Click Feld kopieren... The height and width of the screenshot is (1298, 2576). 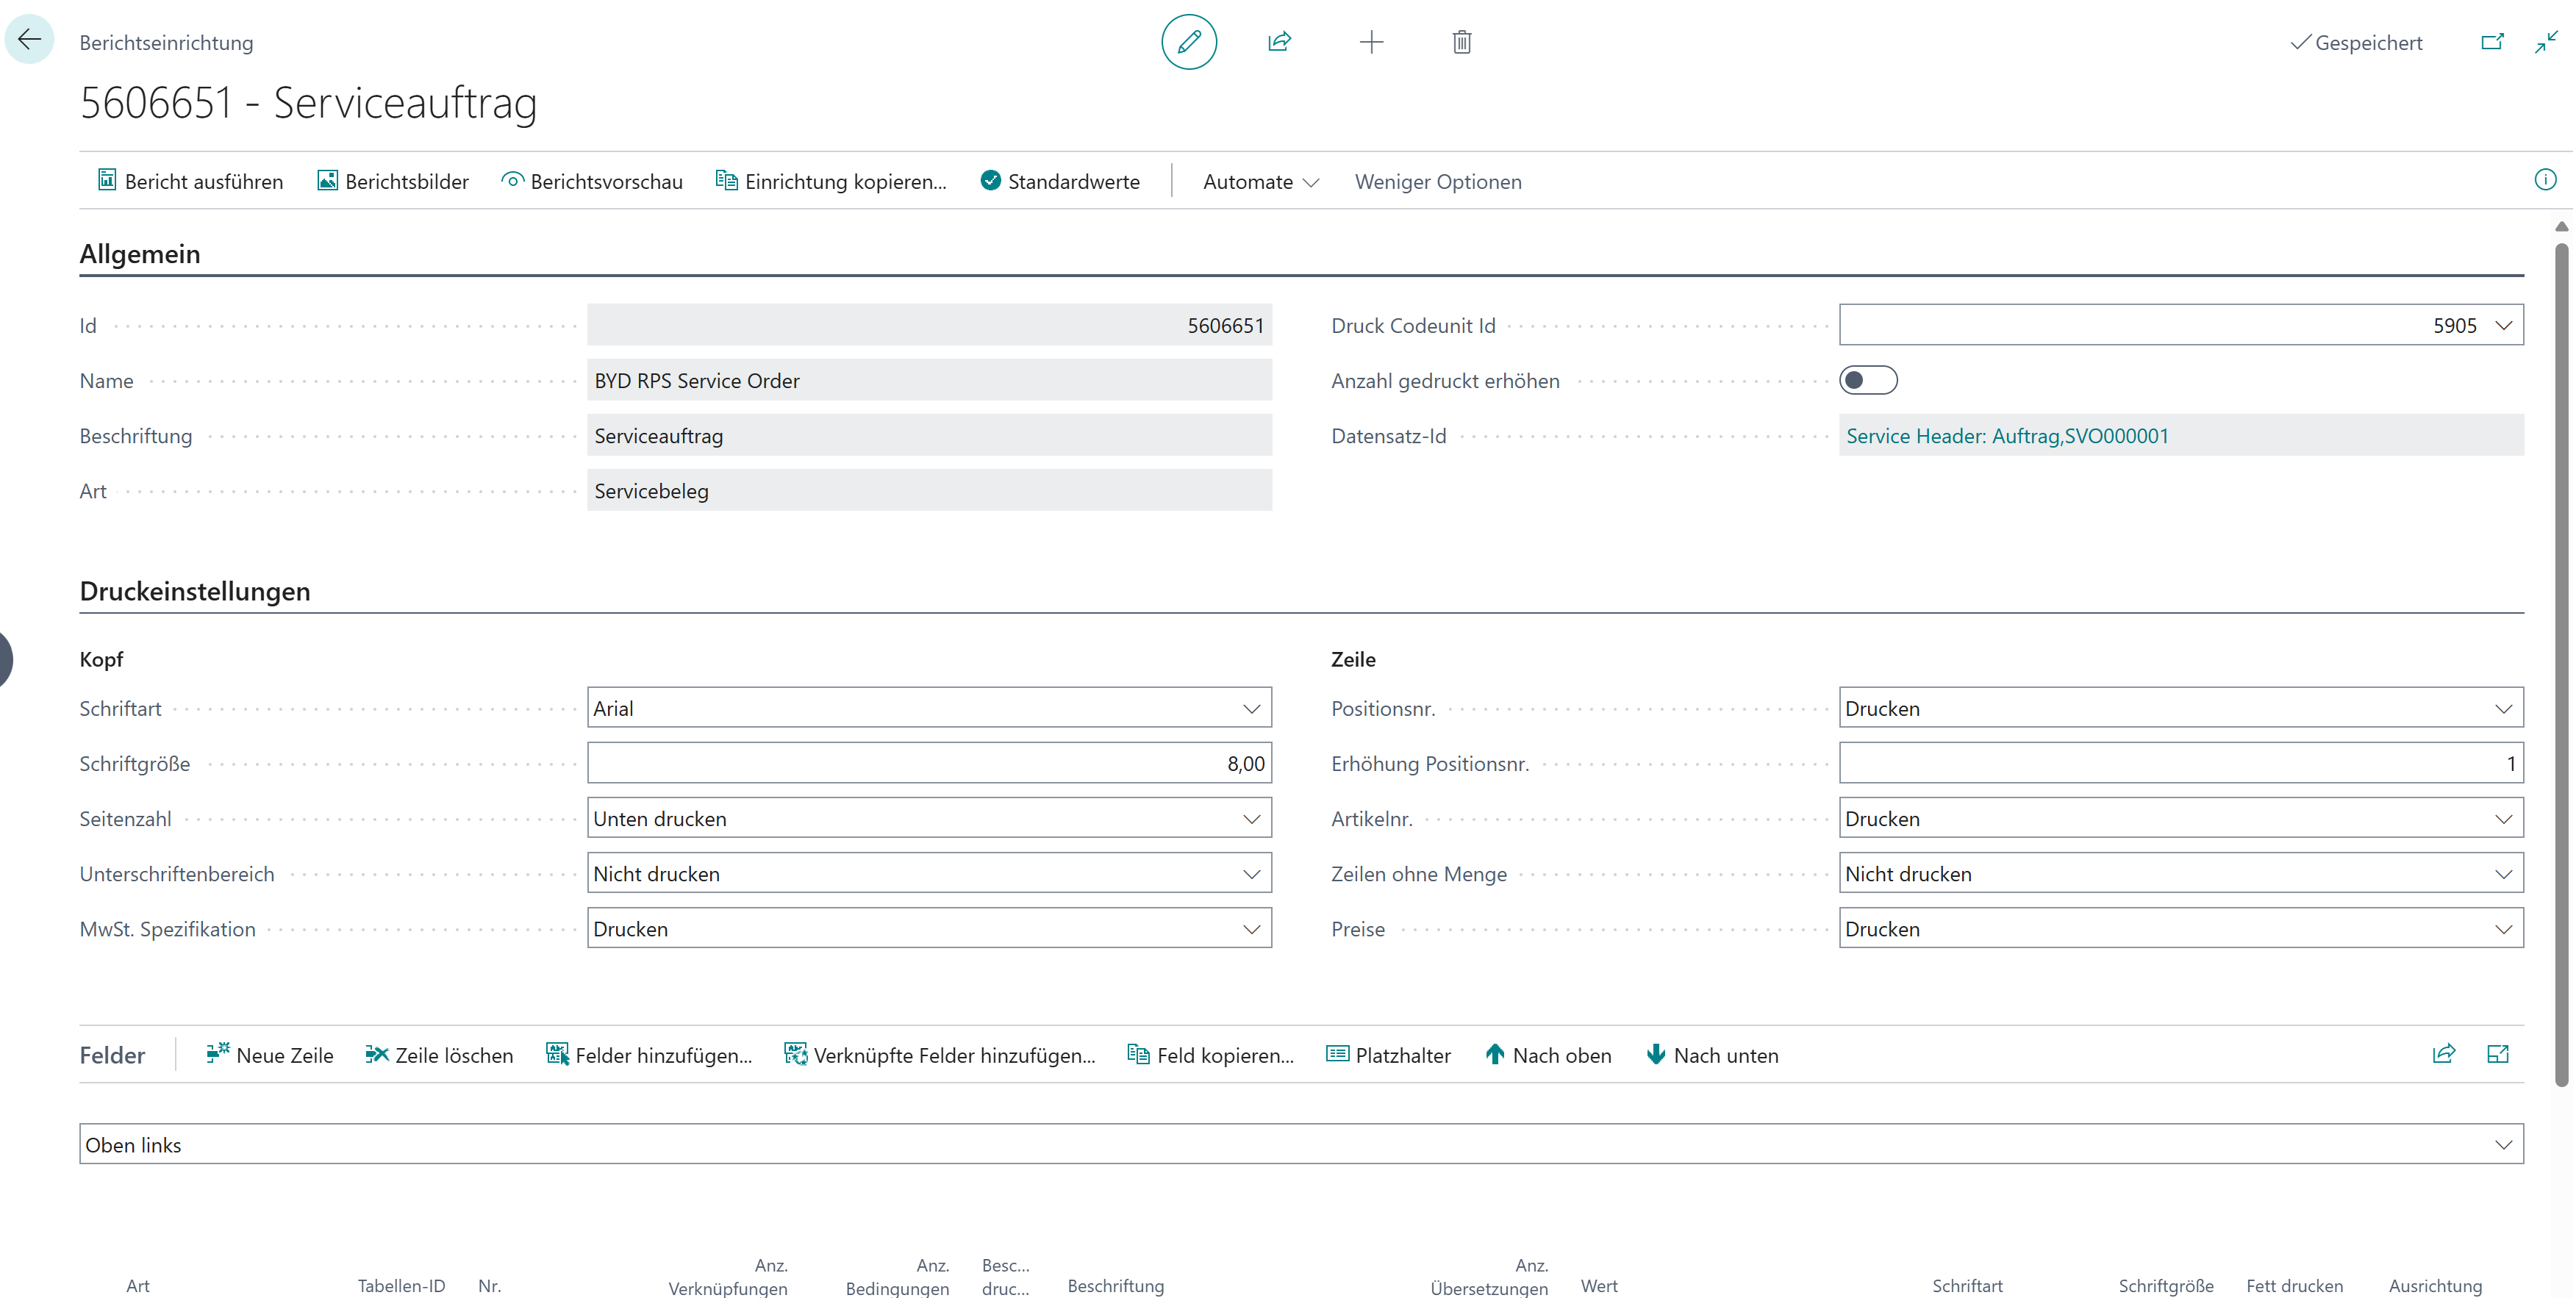[x=1210, y=1055]
